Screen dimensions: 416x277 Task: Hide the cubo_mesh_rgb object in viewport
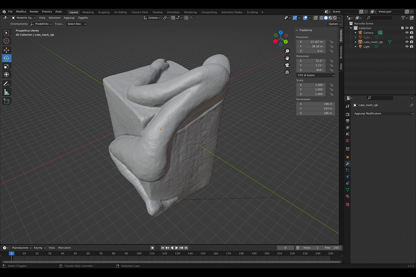point(407,42)
